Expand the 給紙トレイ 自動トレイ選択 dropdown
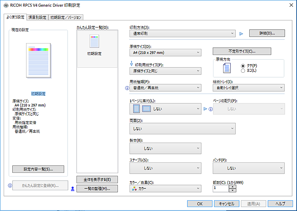The width and height of the screenshot is (297, 211). tap(248, 88)
